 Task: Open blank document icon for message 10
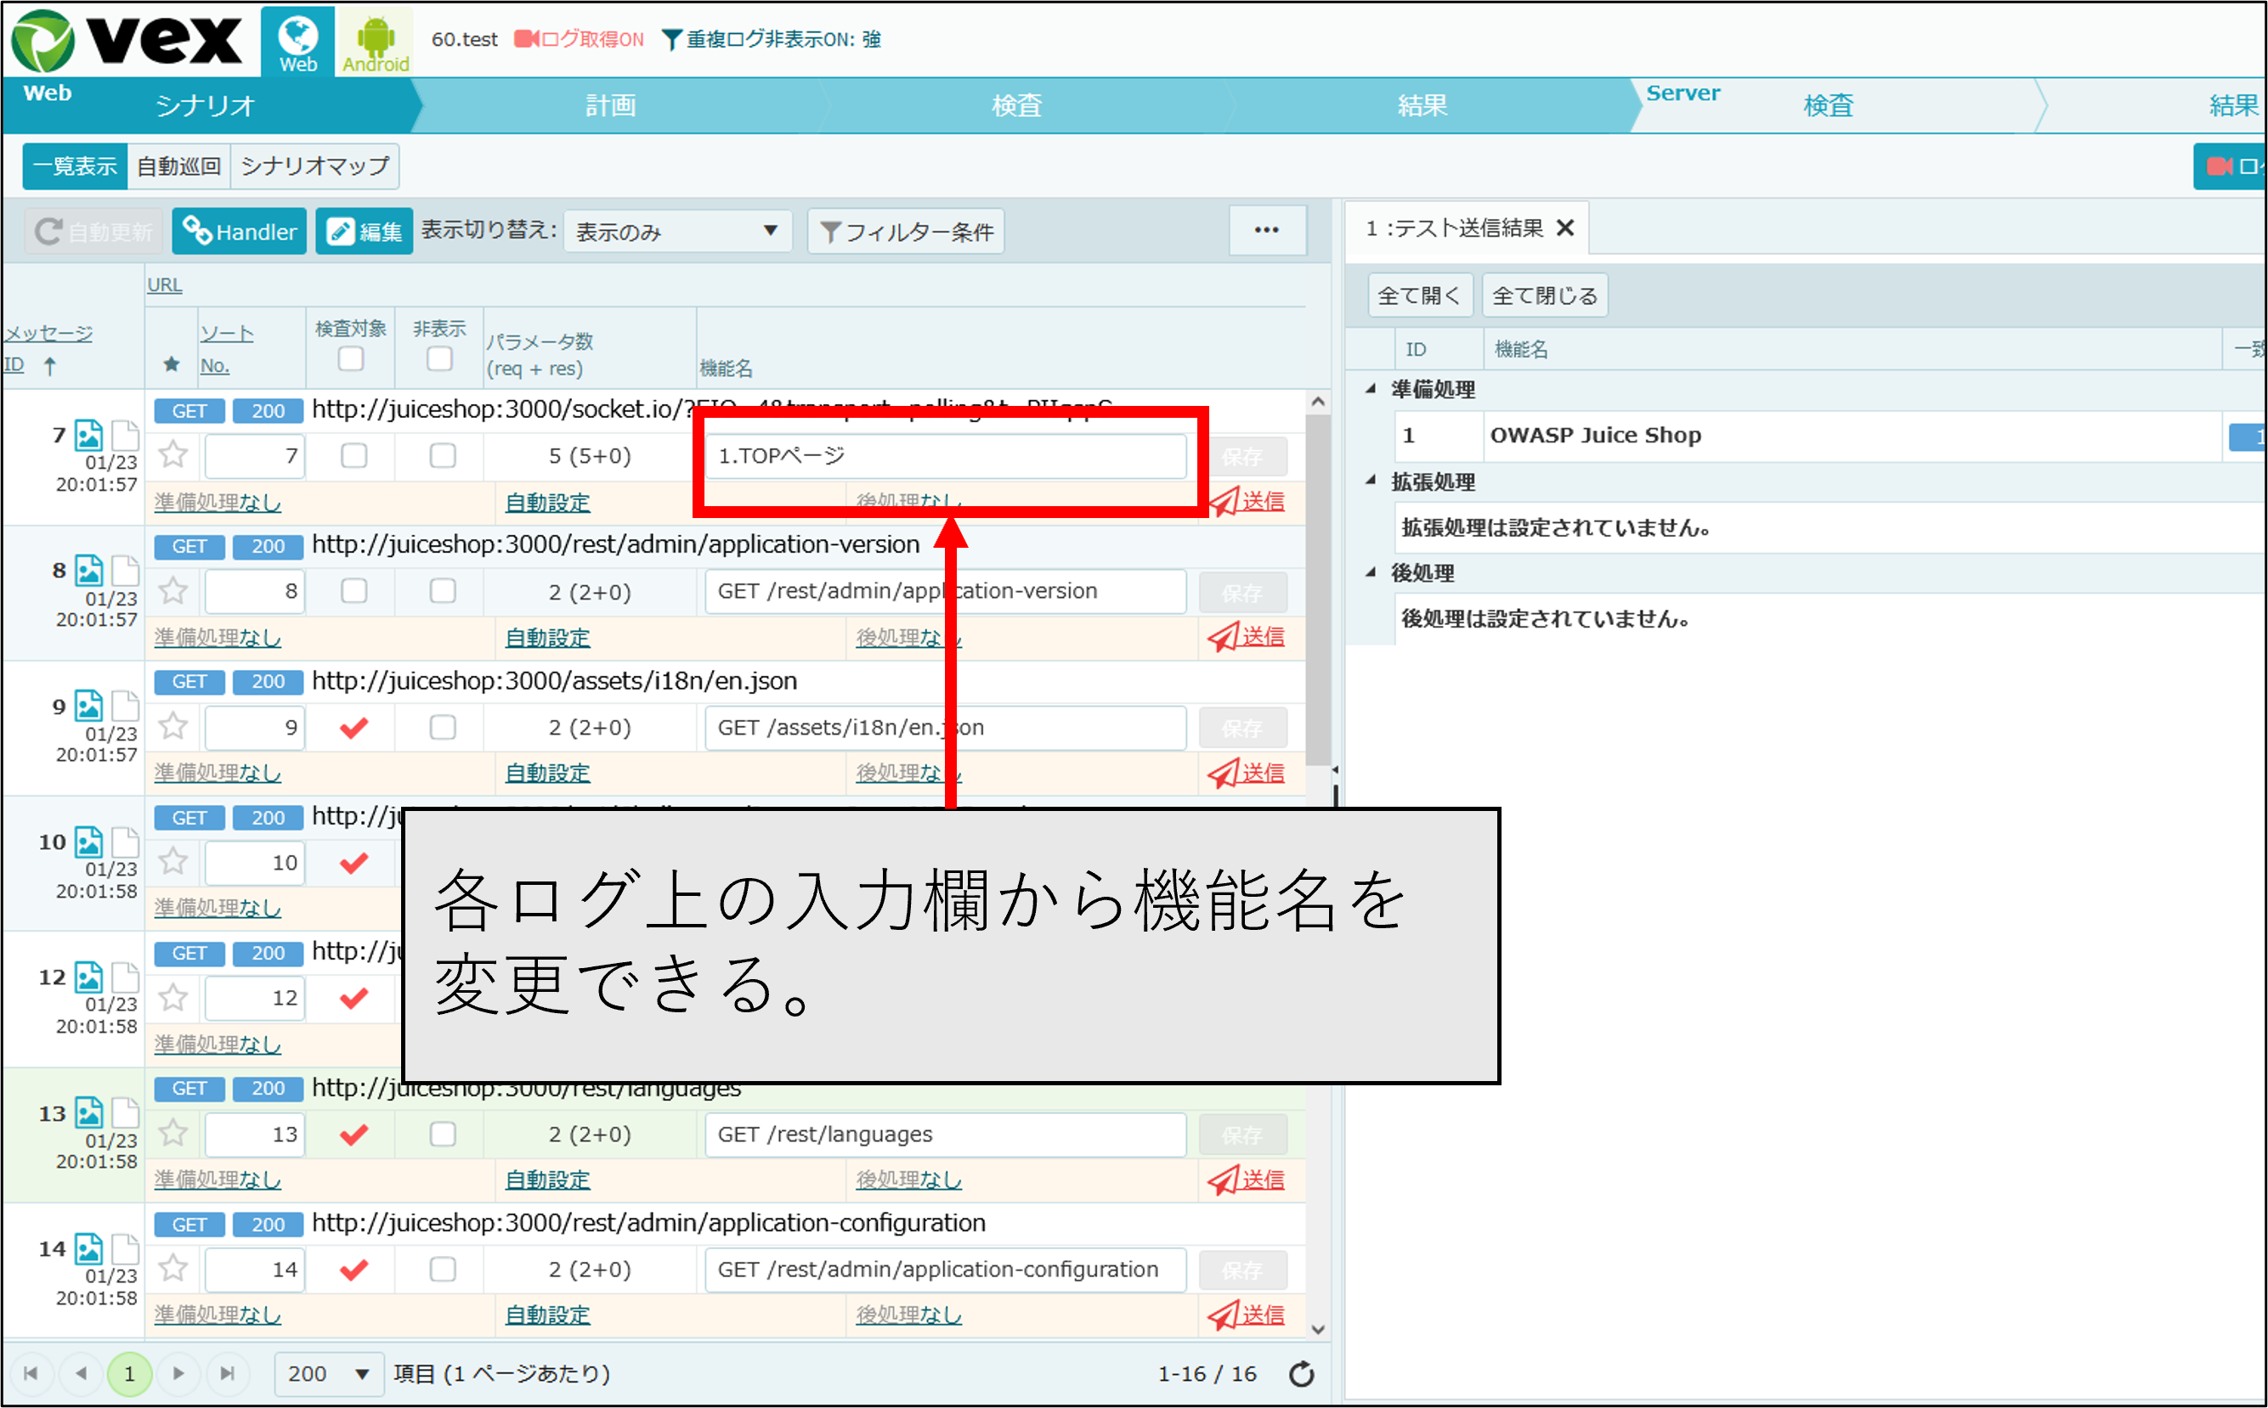coord(125,841)
